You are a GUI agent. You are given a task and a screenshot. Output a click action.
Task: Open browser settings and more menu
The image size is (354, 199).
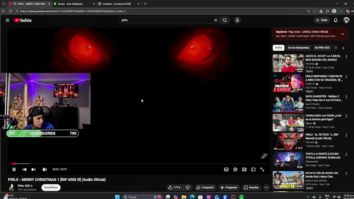click(341, 11)
